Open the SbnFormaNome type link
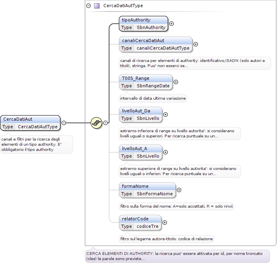Image resolution: width=277 pixels, height=264 pixels. click(155, 194)
